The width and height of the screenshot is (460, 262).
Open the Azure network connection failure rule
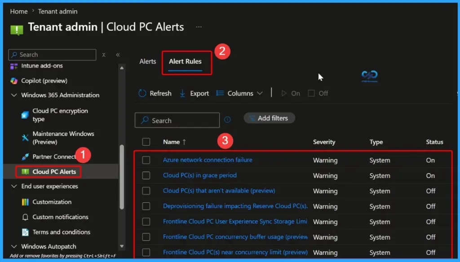pyautogui.click(x=208, y=160)
